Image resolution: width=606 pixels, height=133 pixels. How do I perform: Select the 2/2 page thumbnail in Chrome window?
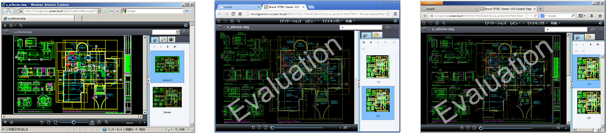378,103
